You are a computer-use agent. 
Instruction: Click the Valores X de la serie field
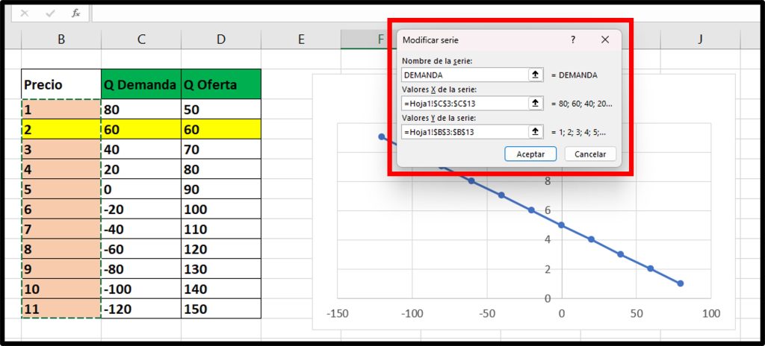point(465,104)
